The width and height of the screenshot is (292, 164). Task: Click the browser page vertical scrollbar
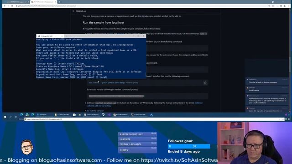coord(290,60)
